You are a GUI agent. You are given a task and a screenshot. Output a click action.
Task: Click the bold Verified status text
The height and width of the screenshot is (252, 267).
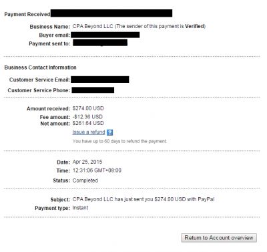[x=194, y=26]
